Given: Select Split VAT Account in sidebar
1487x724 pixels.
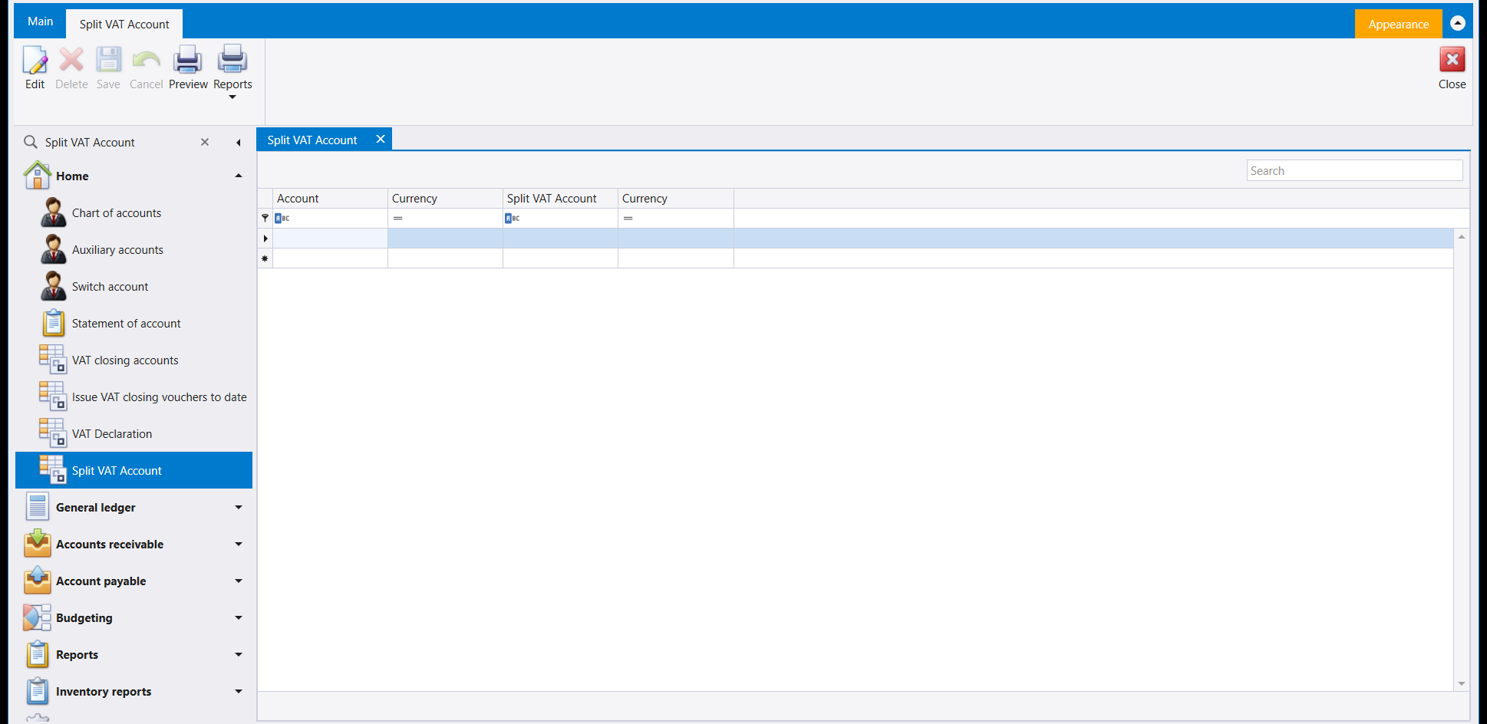Looking at the screenshot, I should click(134, 470).
